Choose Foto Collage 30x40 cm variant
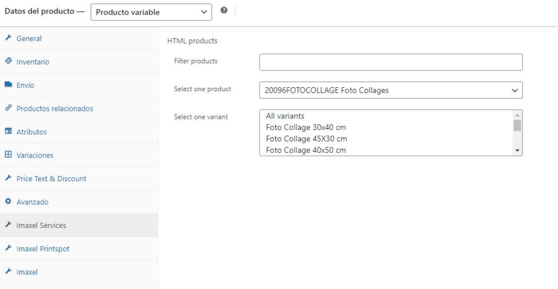 pyautogui.click(x=306, y=127)
